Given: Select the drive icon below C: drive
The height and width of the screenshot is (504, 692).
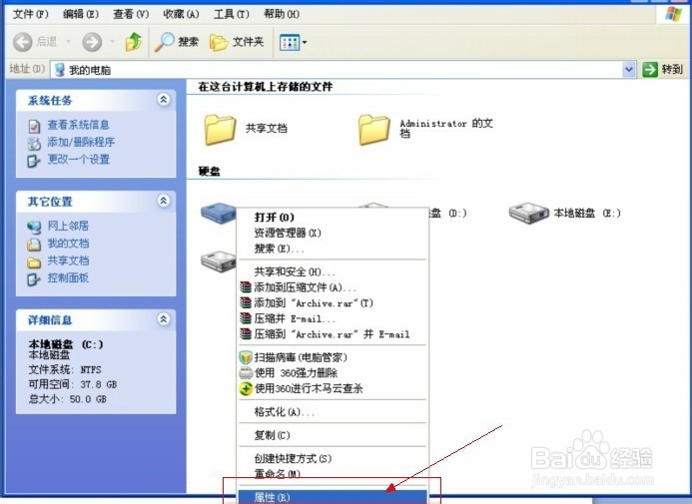Looking at the screenshot, I should [x=219, y=261].
